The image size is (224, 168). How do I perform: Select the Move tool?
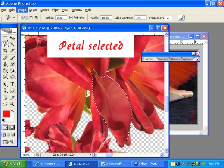pos(12,38)
